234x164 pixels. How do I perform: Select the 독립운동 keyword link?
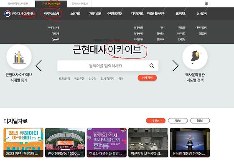pos(79,78)
